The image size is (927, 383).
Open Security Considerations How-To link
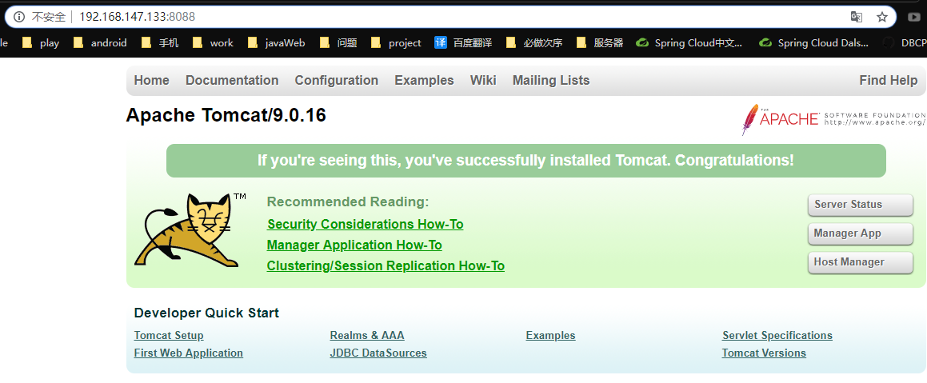pyautogui.click(x=366, y=225)
